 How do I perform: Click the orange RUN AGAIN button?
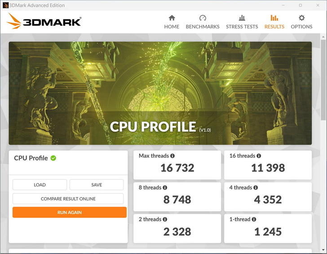point(70,212)
